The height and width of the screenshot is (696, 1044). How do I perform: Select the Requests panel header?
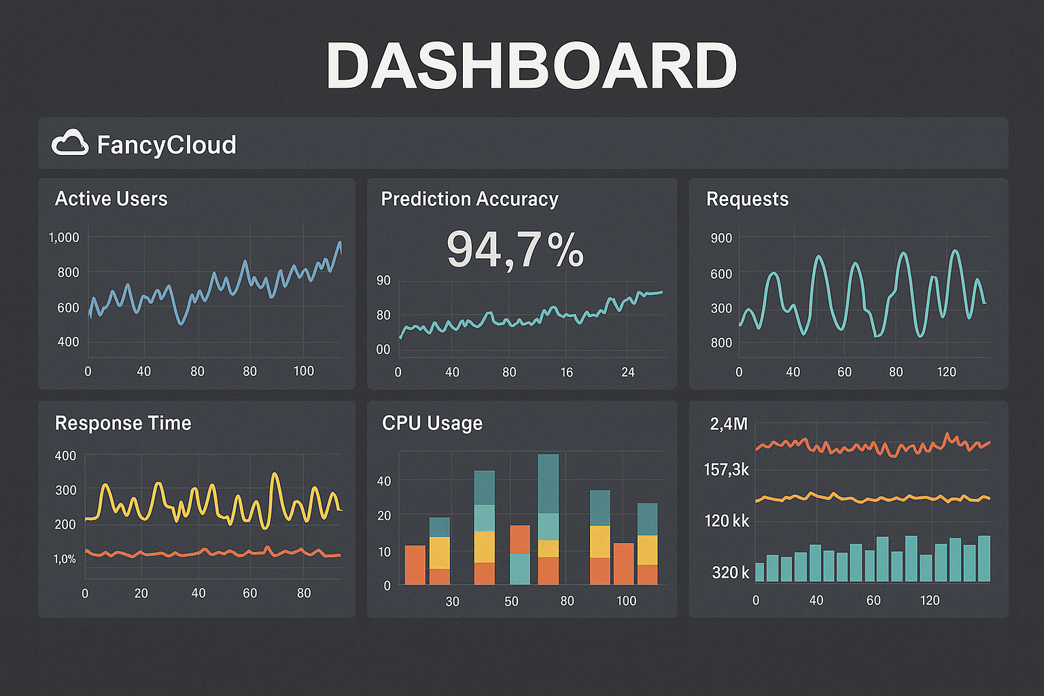pyautogui.click(x=747, y=199)
